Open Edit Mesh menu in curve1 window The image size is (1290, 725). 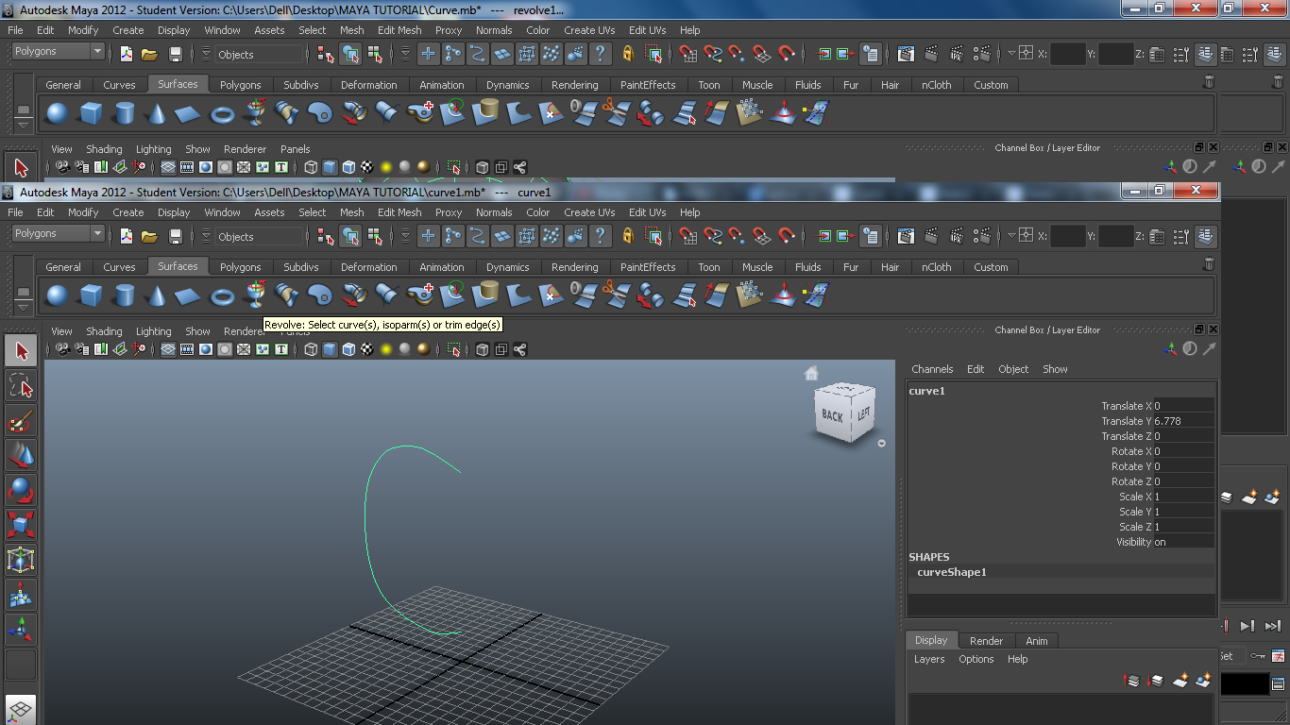[399, 212]
